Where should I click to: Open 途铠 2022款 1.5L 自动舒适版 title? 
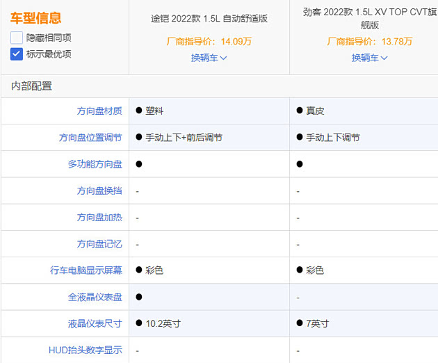[x=209, y=19]
